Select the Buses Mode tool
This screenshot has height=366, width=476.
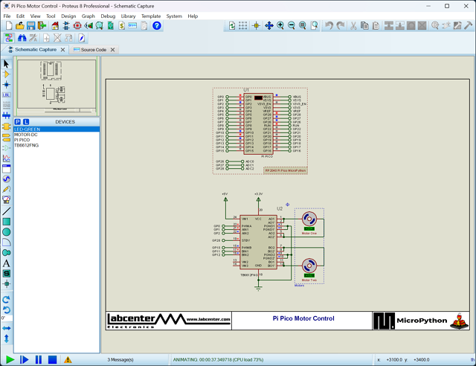point(7,115)
